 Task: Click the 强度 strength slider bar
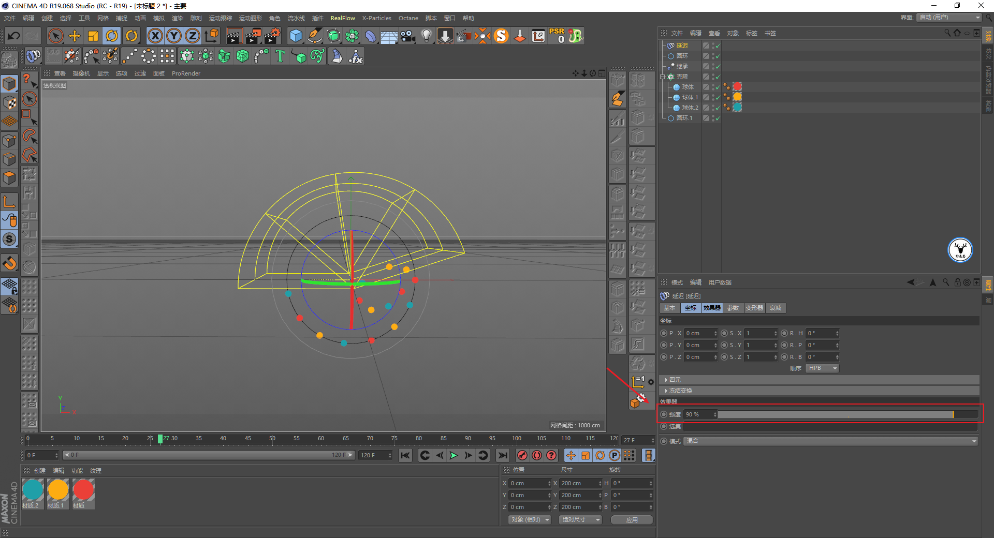[x=847, y=414]
